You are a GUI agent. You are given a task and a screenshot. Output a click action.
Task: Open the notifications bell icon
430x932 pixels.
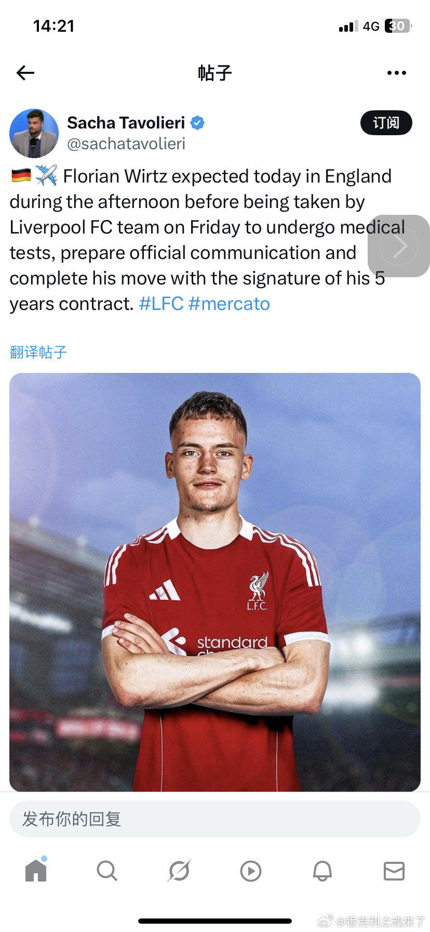[322, 871]
